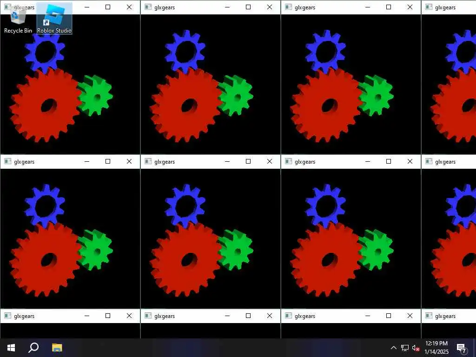
Task: Minimize the bottom-row third glxgears window
Action: (x=368, y=316)
